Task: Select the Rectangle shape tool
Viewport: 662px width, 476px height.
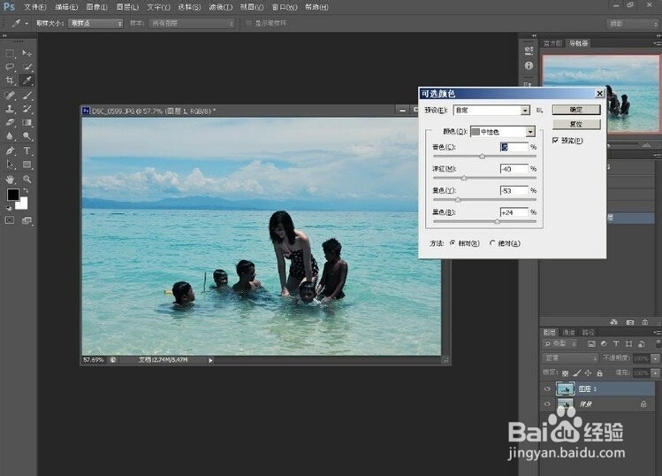Action: pos(27,165)
